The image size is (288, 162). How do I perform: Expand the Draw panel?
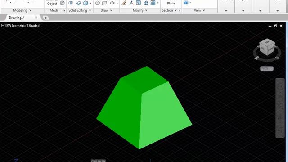[106, 10]
